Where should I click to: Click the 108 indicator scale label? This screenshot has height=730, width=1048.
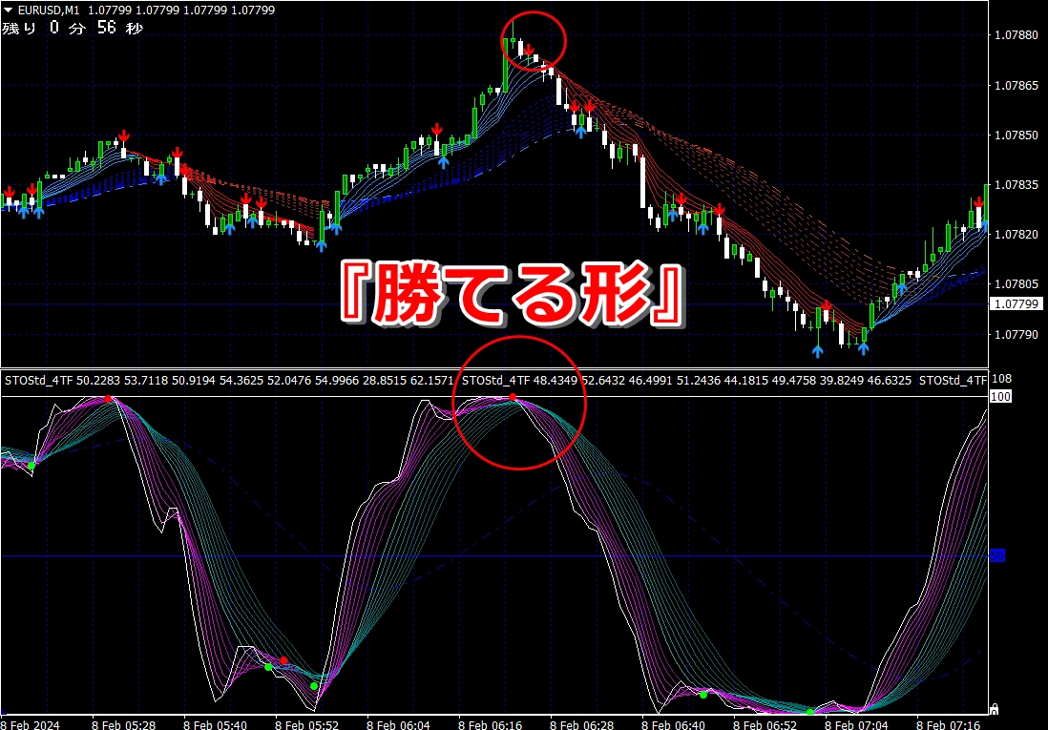pyautogui.click(x=1004, y=379)
